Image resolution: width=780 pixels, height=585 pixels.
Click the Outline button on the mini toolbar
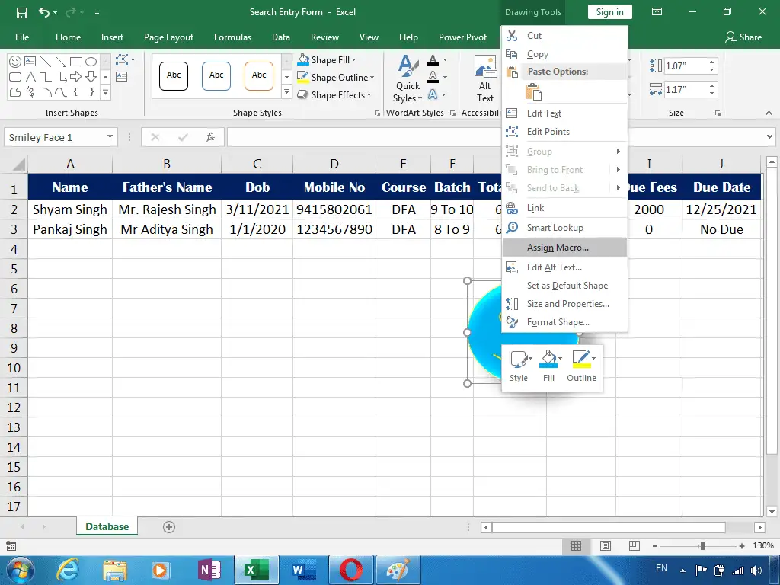point(581,366)
